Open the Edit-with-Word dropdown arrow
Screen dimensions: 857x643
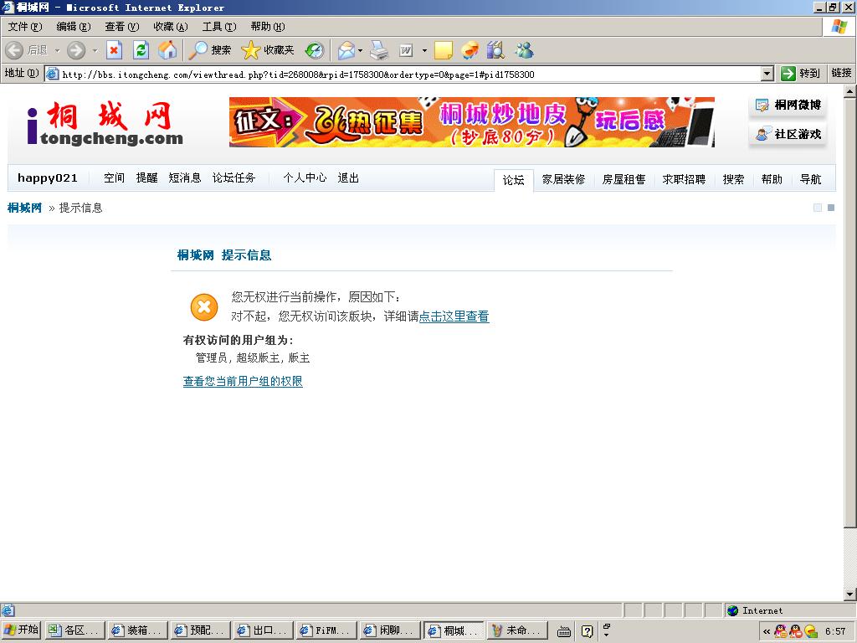pyautogui.click(x=424, y=50)
